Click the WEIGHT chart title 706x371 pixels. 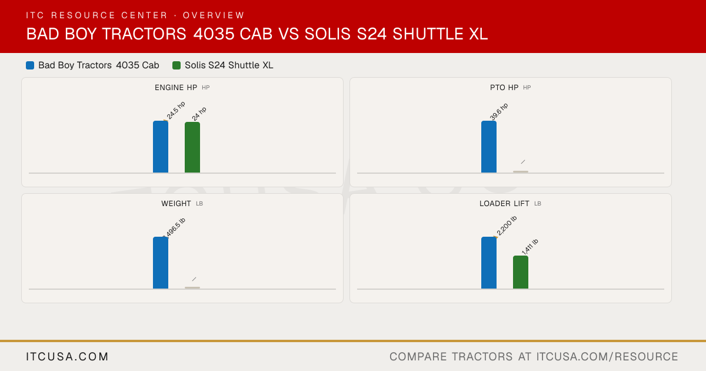[x=176, y=204]
